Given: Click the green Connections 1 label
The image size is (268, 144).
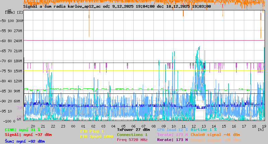Looking at the screenshot, I should tap(132, 135).
